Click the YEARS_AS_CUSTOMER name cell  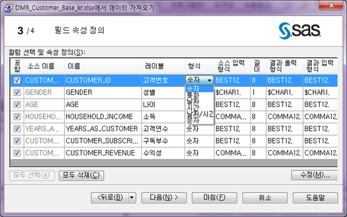pyautogui.click(x=103, y=129)
